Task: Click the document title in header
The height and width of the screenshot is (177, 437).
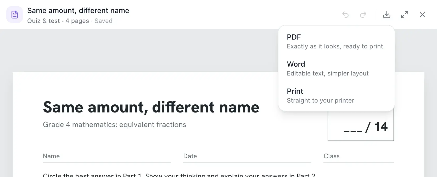Action: tap(78, 10)
